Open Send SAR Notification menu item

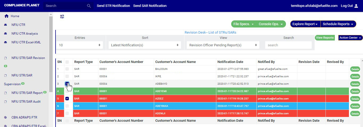150,6
